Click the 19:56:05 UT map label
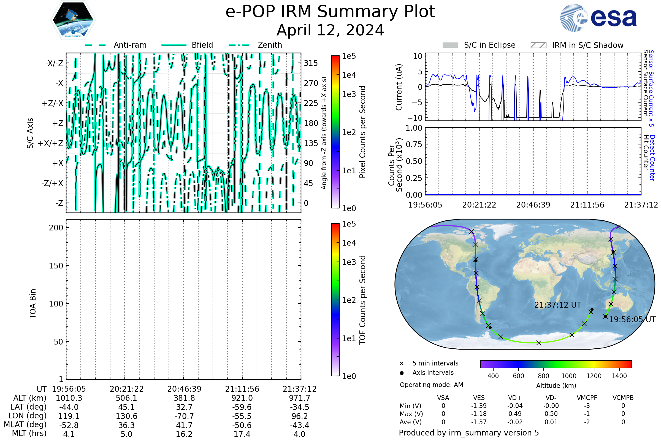Image resolution: width=661 pixels, height=441 pixels. 632,319
